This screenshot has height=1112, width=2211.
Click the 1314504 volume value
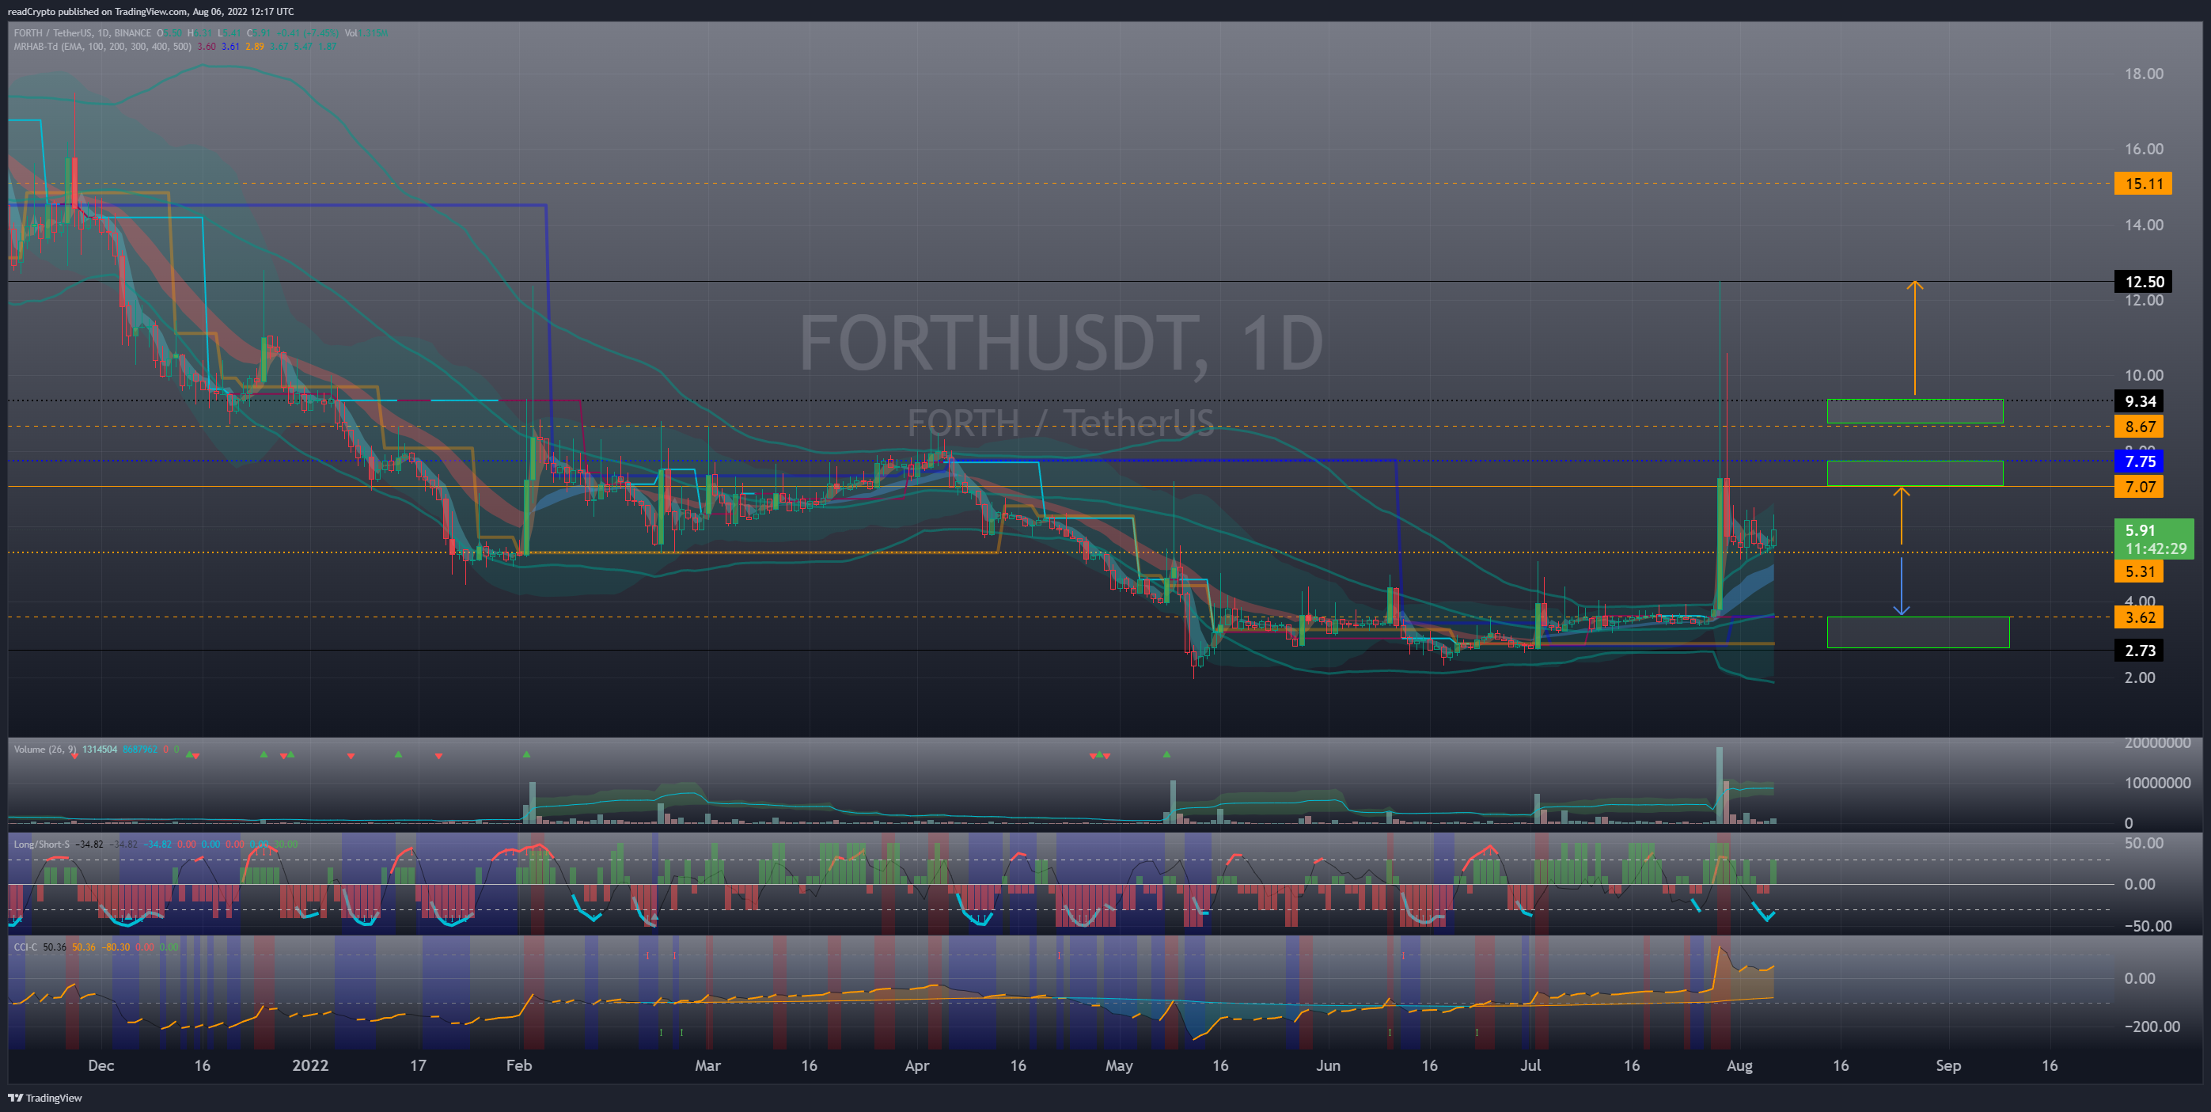pos(100,750)
